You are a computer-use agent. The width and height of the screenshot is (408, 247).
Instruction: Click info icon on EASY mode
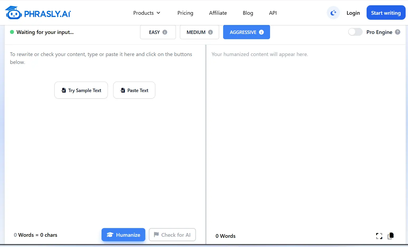point(165,32)
